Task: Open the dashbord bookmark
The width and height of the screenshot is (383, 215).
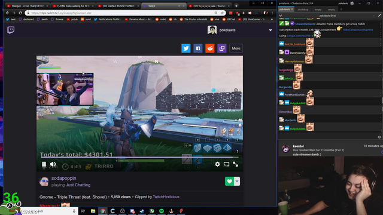Action: [x=26, y=19]
